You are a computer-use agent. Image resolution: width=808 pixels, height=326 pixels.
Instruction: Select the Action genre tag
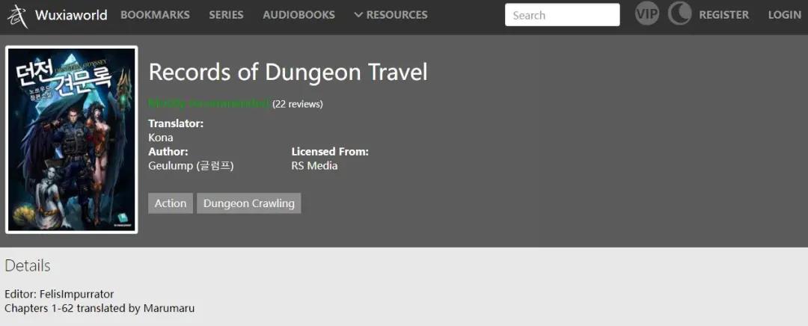tap(171, 203)
